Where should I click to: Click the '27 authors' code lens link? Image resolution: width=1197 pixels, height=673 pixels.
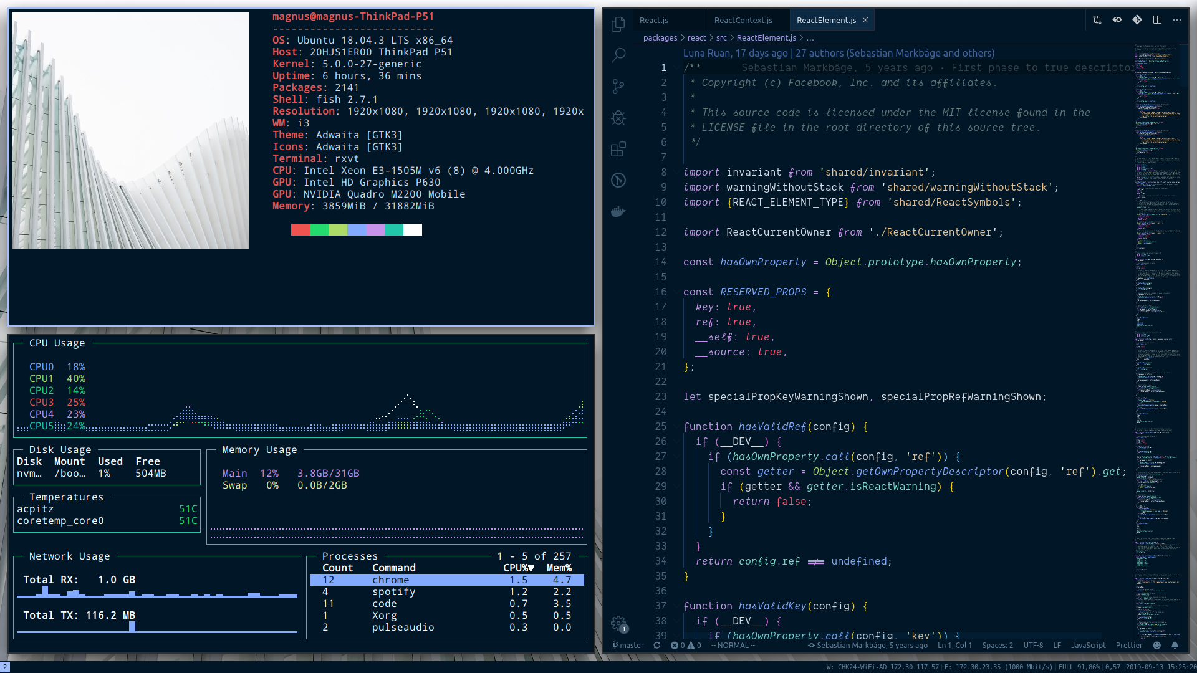(x=895, y=54)
